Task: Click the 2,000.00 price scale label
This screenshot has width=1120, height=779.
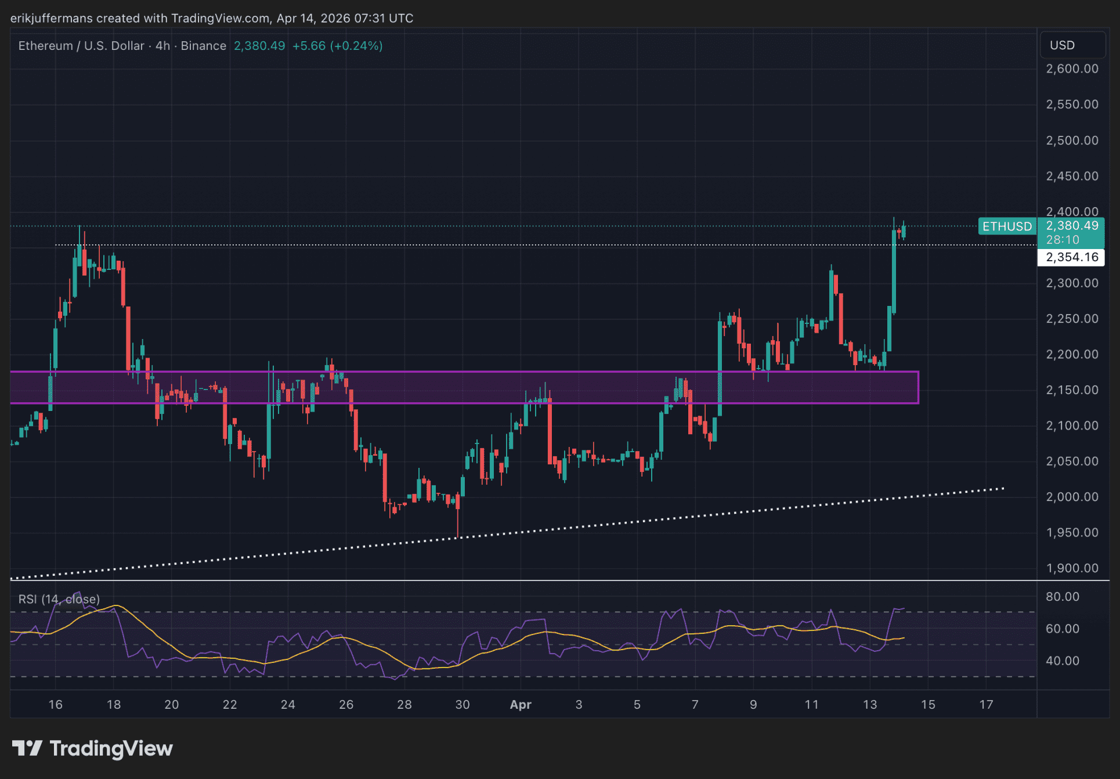Action: click(x=1071, y=497)
